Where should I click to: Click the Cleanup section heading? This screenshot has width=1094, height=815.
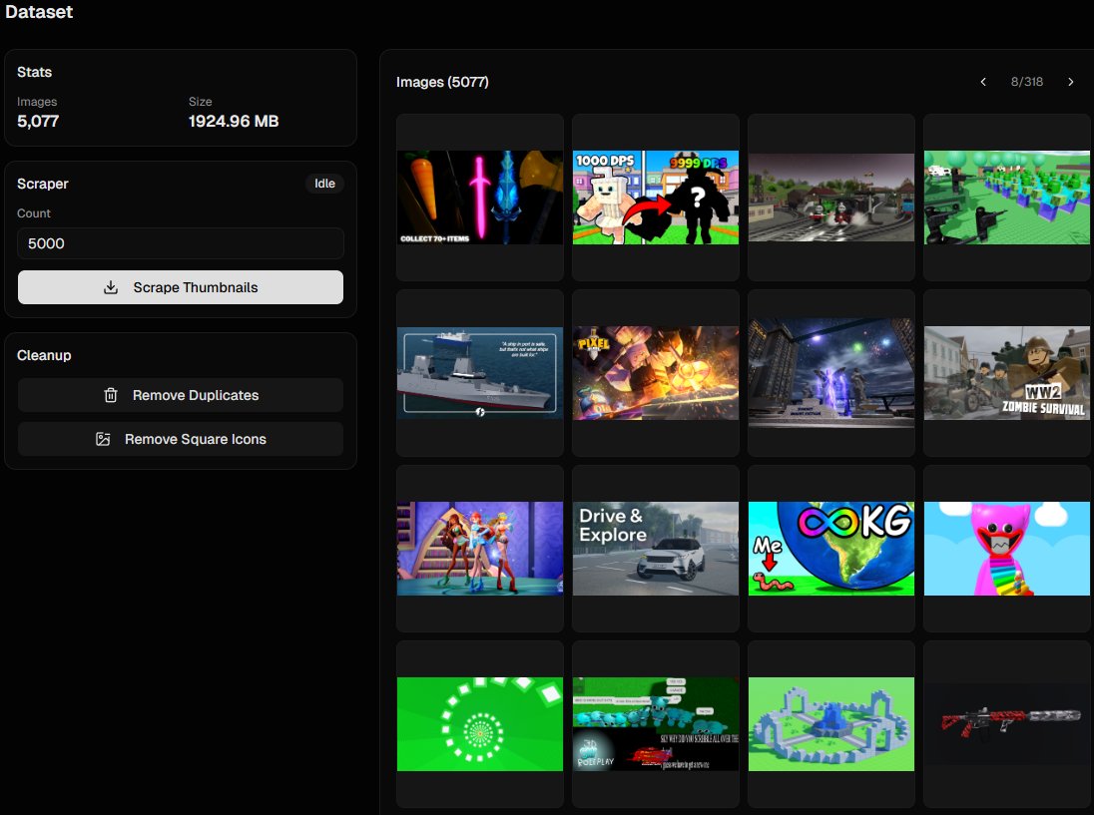click(x=44, y=355)
